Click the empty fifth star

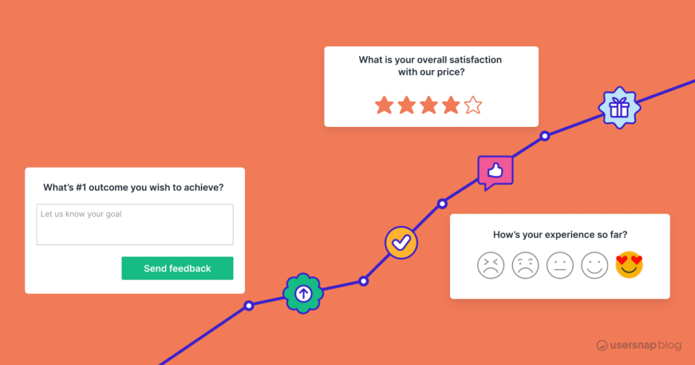tap(473, 105)
